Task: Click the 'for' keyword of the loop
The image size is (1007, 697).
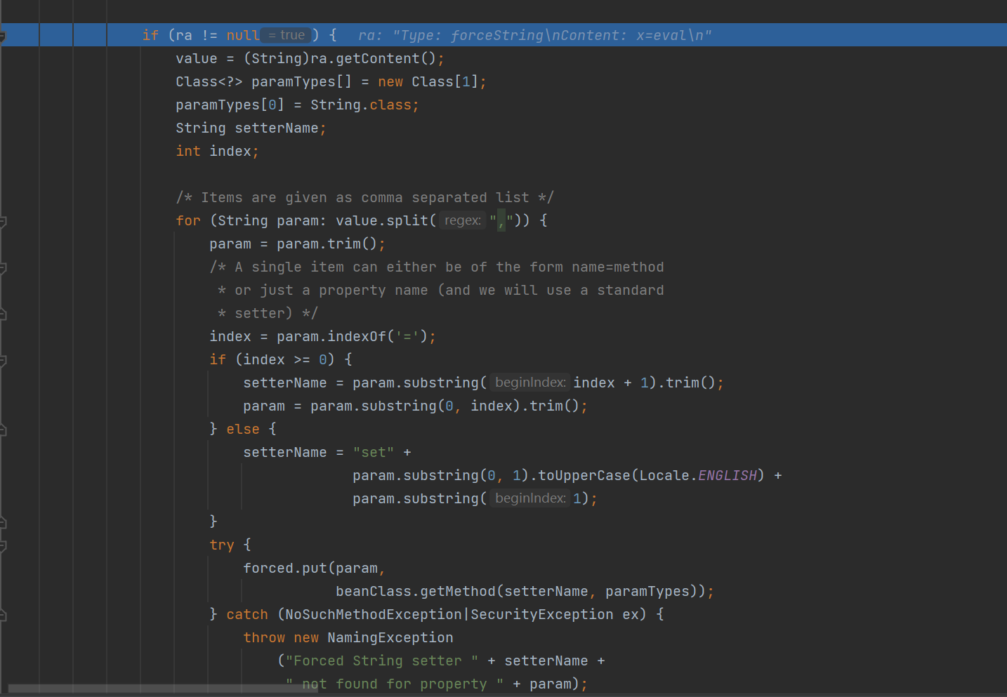Action: [188, 220]
